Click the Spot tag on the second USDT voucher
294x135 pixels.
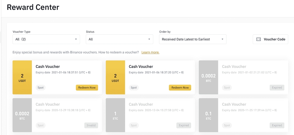pyautogui.click(x=134, y=87)
